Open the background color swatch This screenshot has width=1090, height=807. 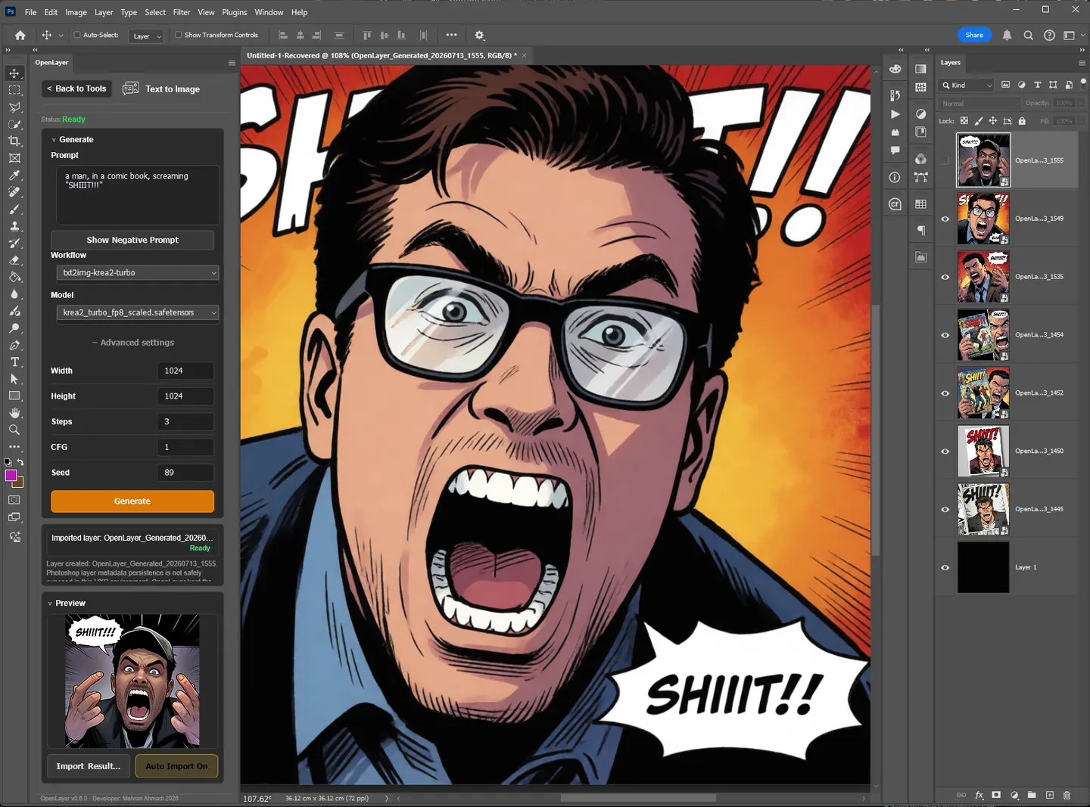click(19, 483)
